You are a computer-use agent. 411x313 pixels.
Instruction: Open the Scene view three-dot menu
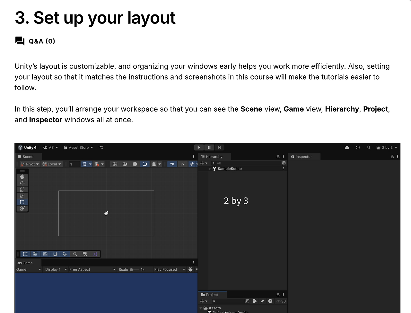pyautogui.click(x=193, y=156)
